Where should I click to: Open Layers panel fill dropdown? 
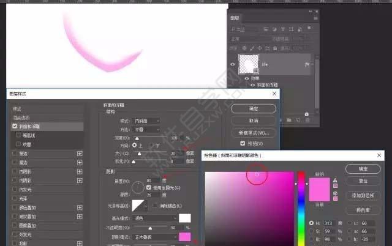point(303,48)
